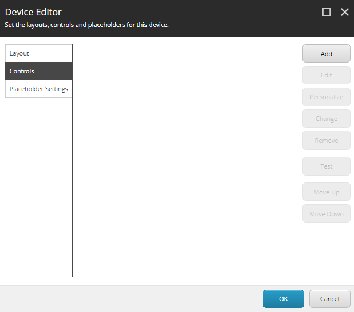Click the empty footer area left of OK

(x=132, y=299)
